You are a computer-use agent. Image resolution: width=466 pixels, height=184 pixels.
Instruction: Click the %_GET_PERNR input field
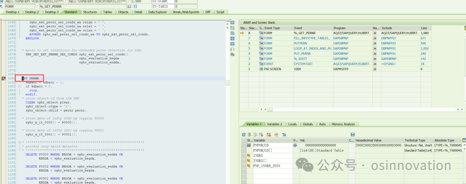(82, 6)
